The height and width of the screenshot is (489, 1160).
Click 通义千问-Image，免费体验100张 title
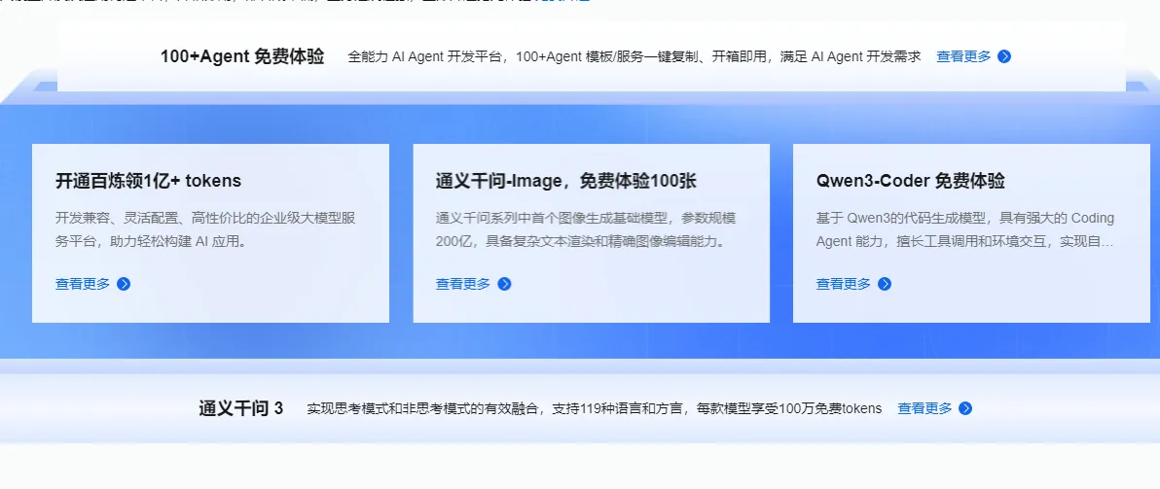pyautogui.click(x=566, y=181)
